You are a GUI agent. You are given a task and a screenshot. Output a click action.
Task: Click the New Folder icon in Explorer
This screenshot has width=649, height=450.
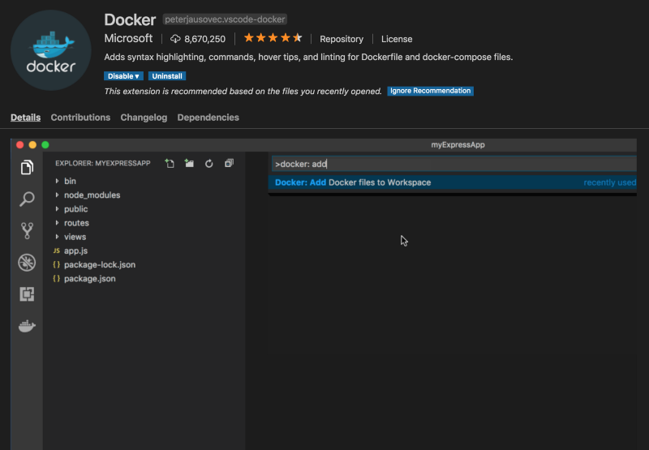(x=189, y=163)
